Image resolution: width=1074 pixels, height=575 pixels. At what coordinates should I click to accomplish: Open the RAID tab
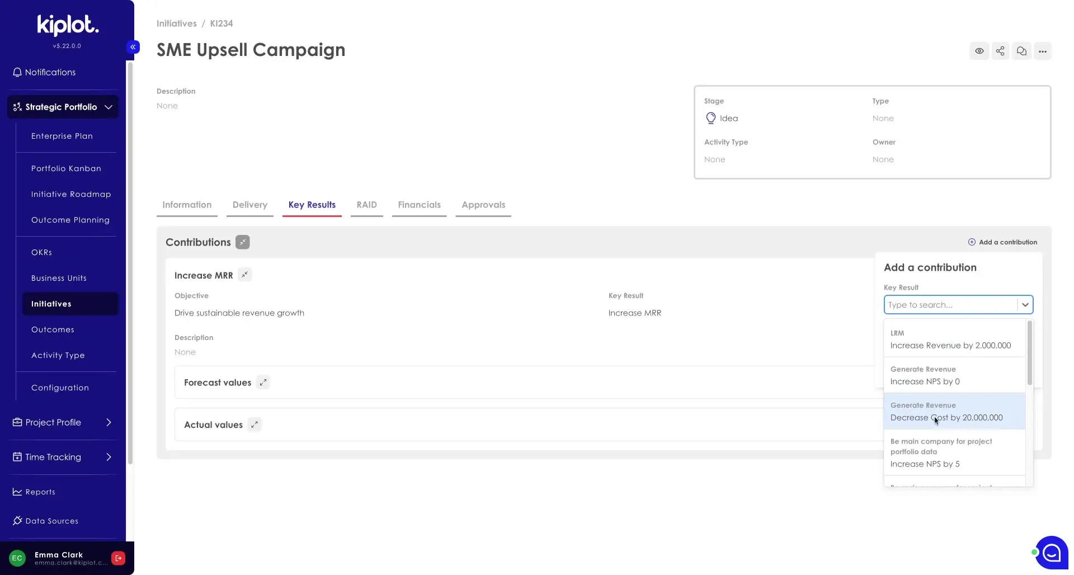click(x=366, y=205)
